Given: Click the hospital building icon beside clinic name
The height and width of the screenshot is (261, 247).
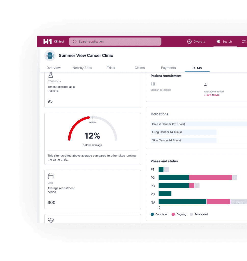Looking at the screenshot, I should 50,55.
